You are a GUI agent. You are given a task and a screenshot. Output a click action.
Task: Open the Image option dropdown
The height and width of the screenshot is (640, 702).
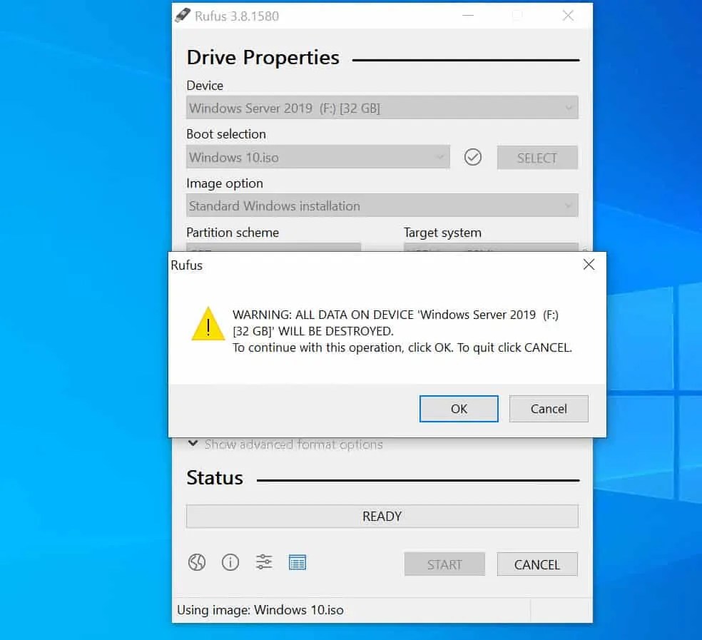pyautogui.click(x=382, y=205)
